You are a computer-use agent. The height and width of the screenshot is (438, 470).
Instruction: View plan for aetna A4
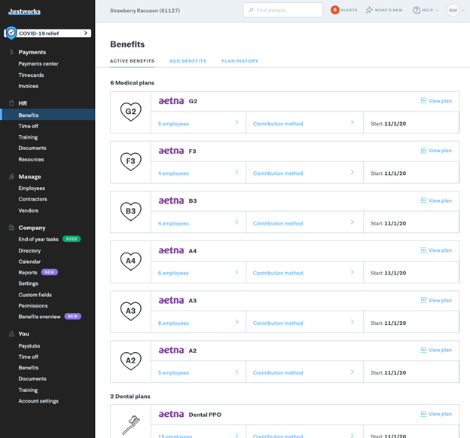pyautogui.click(x=436, y=250)
